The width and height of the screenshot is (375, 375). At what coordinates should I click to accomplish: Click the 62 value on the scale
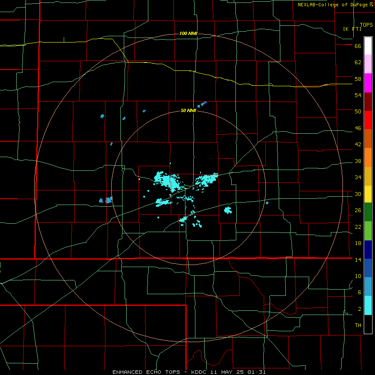coord(358,62)
